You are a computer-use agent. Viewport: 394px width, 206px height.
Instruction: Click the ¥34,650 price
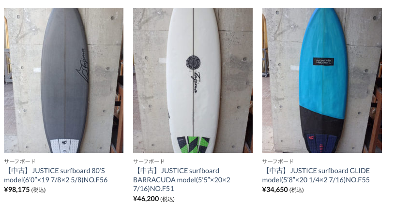[x=275, y=190]
